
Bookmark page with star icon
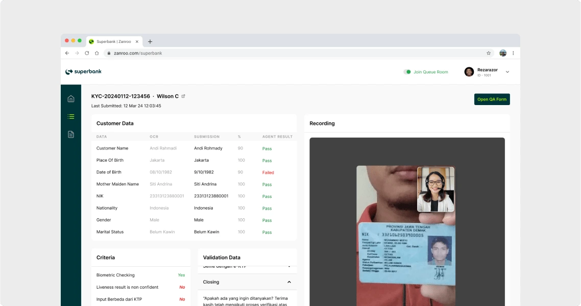point(489,53)
